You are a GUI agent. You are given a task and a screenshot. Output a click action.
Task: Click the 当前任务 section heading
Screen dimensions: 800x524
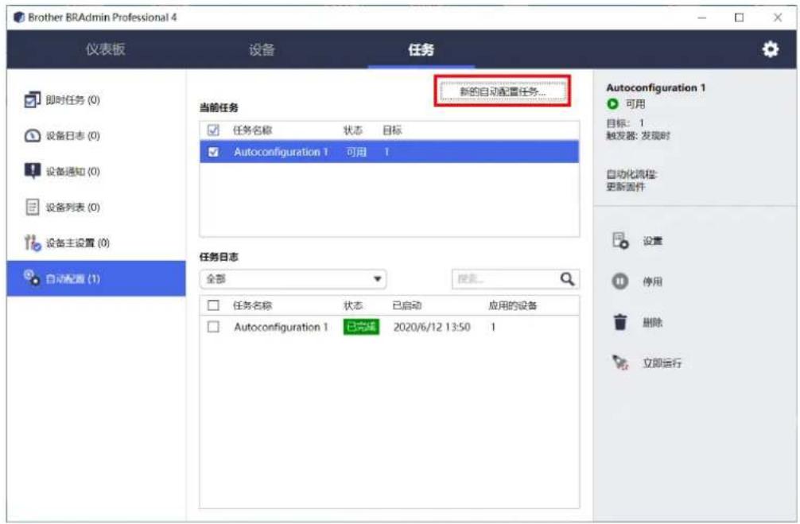(x=219, y=107)
